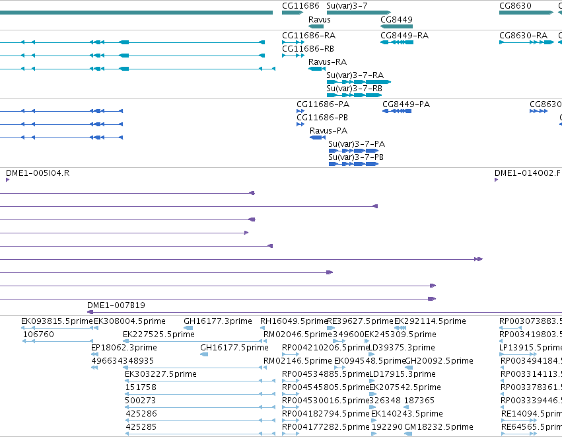Select transcript Su(var)3-7-RA
562x437 pixels.
tap(355, 75)
